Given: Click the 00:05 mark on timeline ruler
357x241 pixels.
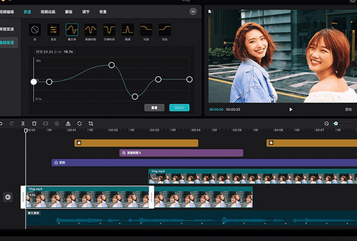Looking at the screenshot, I should 237,130.
